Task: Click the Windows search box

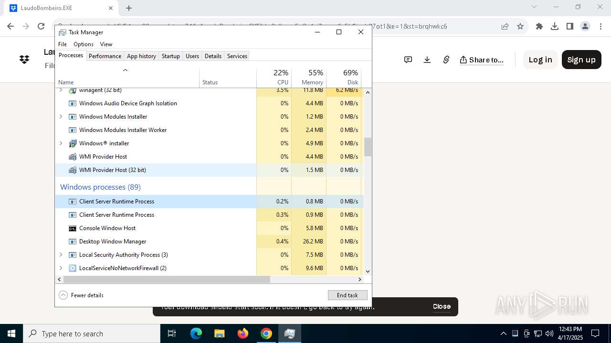Action: click(92, 333)
